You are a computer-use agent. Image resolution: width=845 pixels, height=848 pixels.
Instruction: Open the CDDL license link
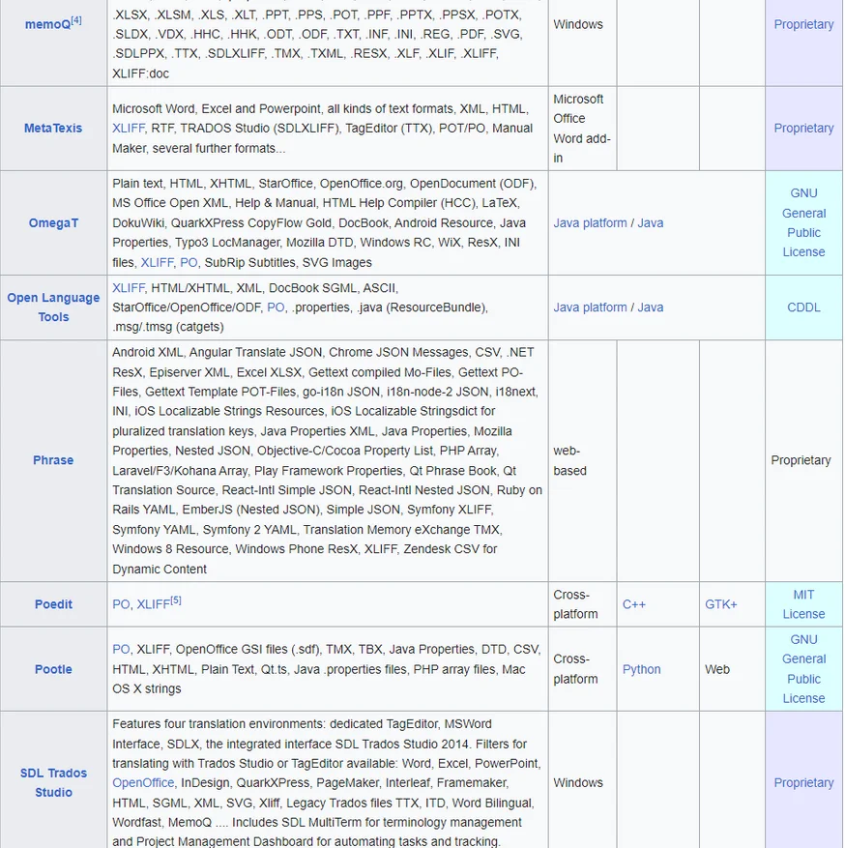[x=803, y=307]
